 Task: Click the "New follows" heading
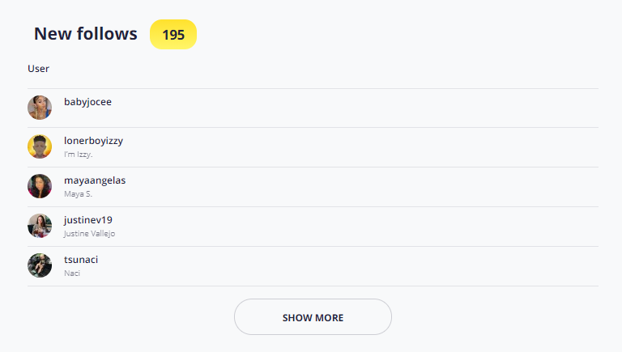[85, 34]
